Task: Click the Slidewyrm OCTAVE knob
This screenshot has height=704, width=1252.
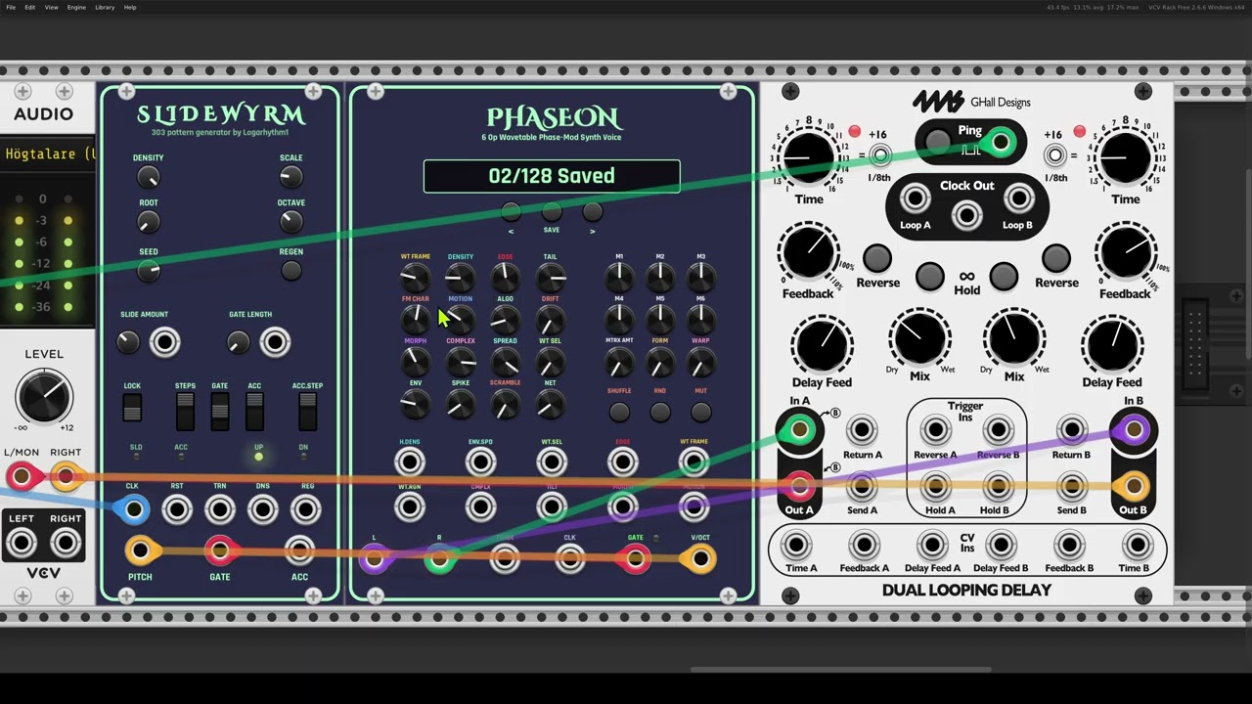Action: coord(291,222)
